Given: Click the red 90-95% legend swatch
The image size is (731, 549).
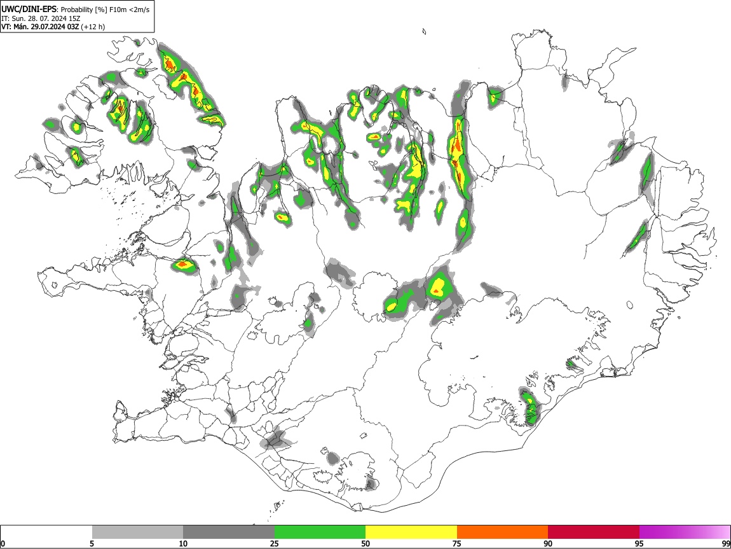Looking at the screenshot, I should 594,532.
